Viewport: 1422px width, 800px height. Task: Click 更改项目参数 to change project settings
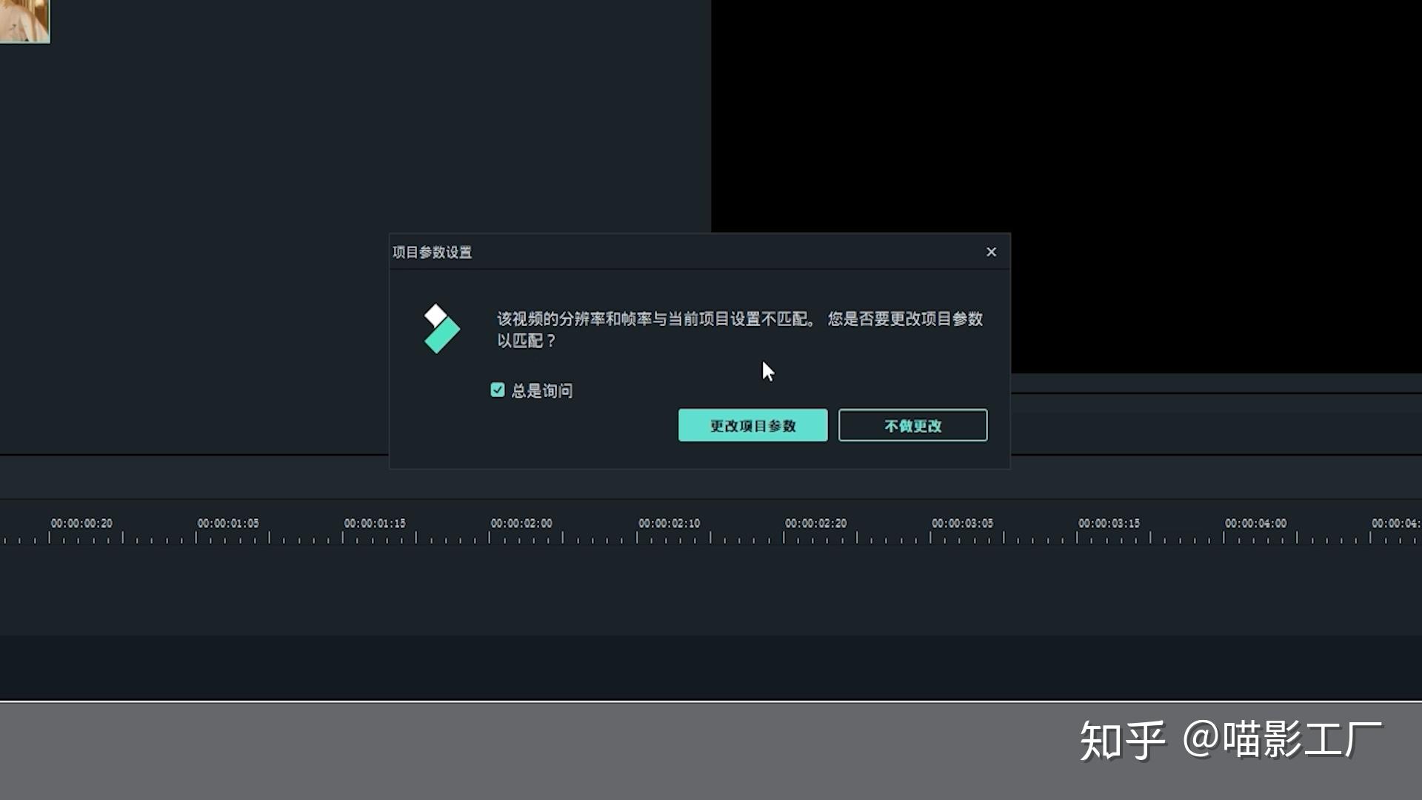click(752, 425)
